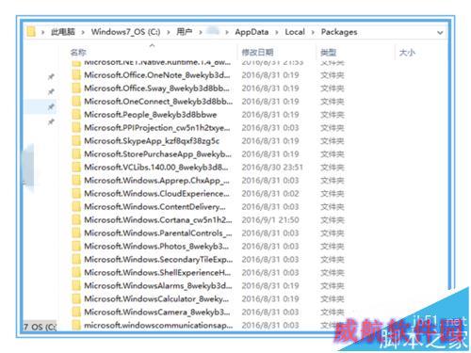Sort by the 大小 column header
This screenshot has height=353, width=471.
coord(407,53)
